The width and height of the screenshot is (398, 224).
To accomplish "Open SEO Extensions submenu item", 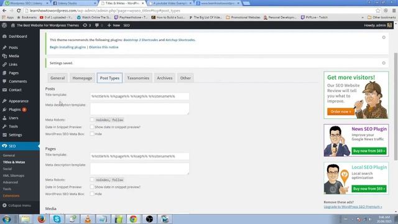I will pyautogui.click(x=11, y=195).
